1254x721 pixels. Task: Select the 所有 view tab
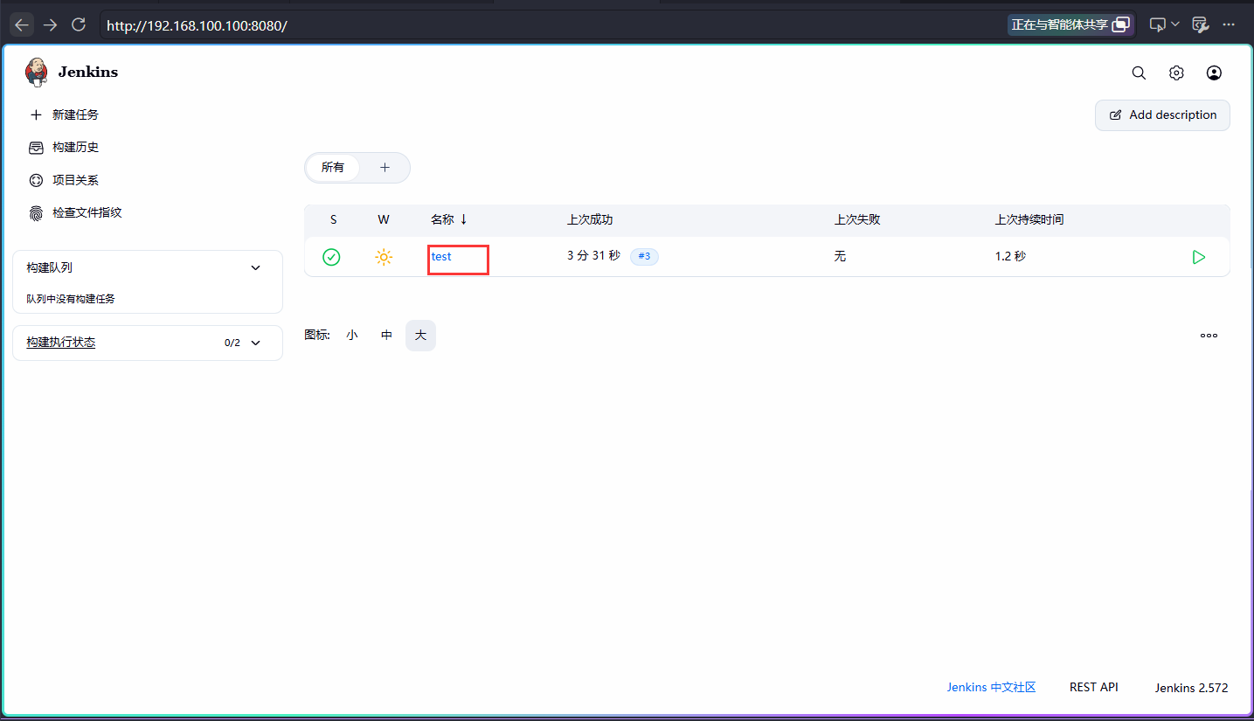coord(333,167)
